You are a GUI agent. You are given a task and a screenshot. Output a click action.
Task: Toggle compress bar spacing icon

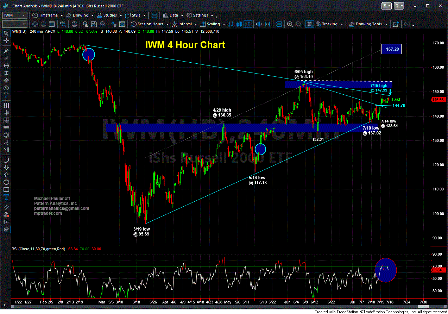258,24
